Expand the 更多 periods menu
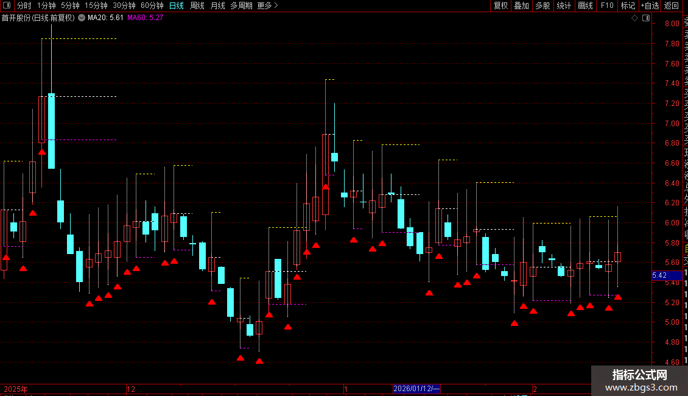Screen dimensions: 688x396 (268, 5)
